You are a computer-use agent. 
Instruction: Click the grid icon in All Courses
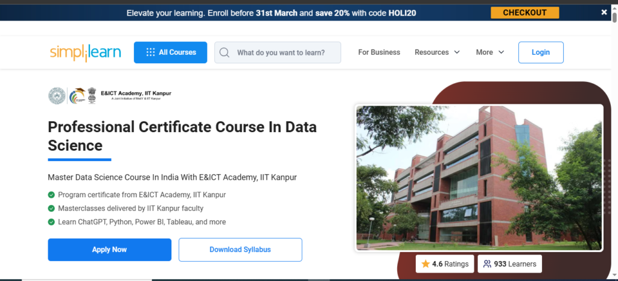150,52
